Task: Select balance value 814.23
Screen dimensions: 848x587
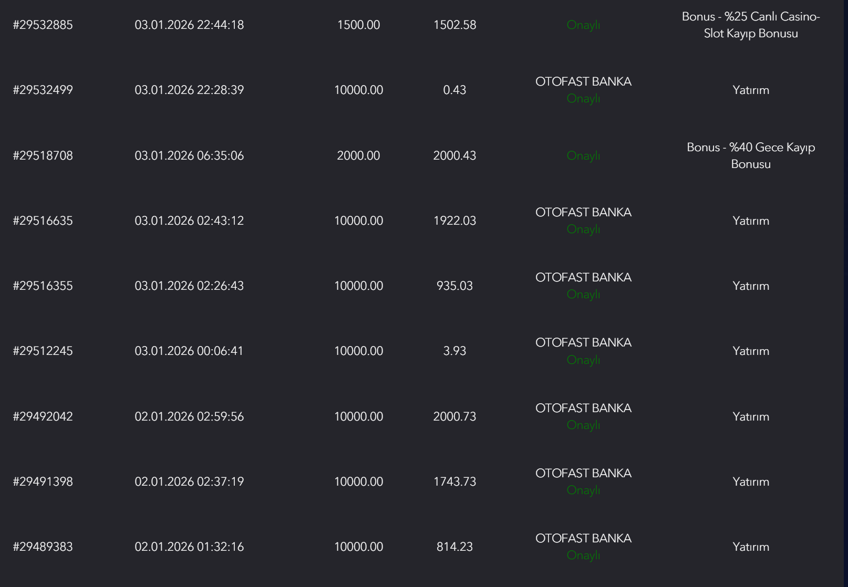Action: (454, 547)
